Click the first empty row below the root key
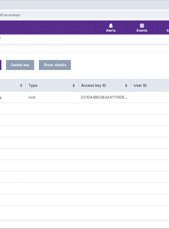The width and height of the screenshot is (169, 229). coord(84,109)
